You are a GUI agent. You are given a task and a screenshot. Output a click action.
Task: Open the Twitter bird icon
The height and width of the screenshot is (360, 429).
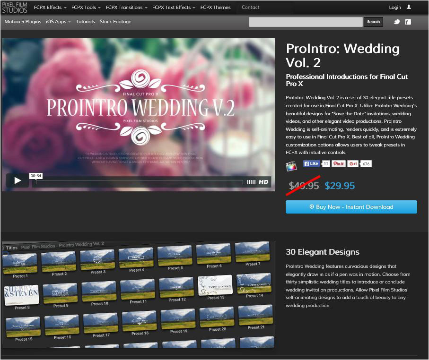pyautogui.click(x=397, y=22)
